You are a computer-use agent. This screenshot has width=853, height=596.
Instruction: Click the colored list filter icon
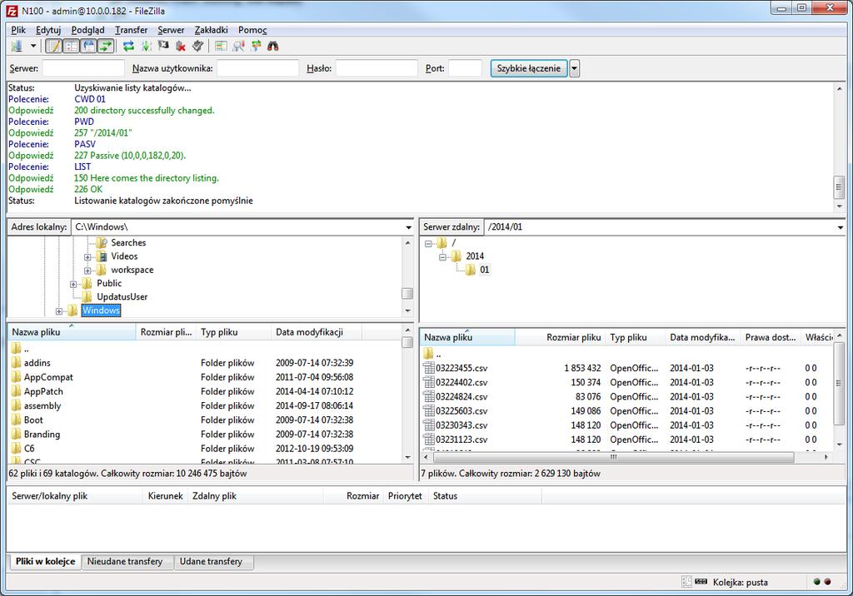coord(221,47)
